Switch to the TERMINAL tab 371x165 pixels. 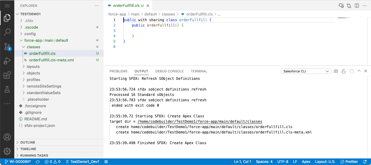click(x=199, y=71)
